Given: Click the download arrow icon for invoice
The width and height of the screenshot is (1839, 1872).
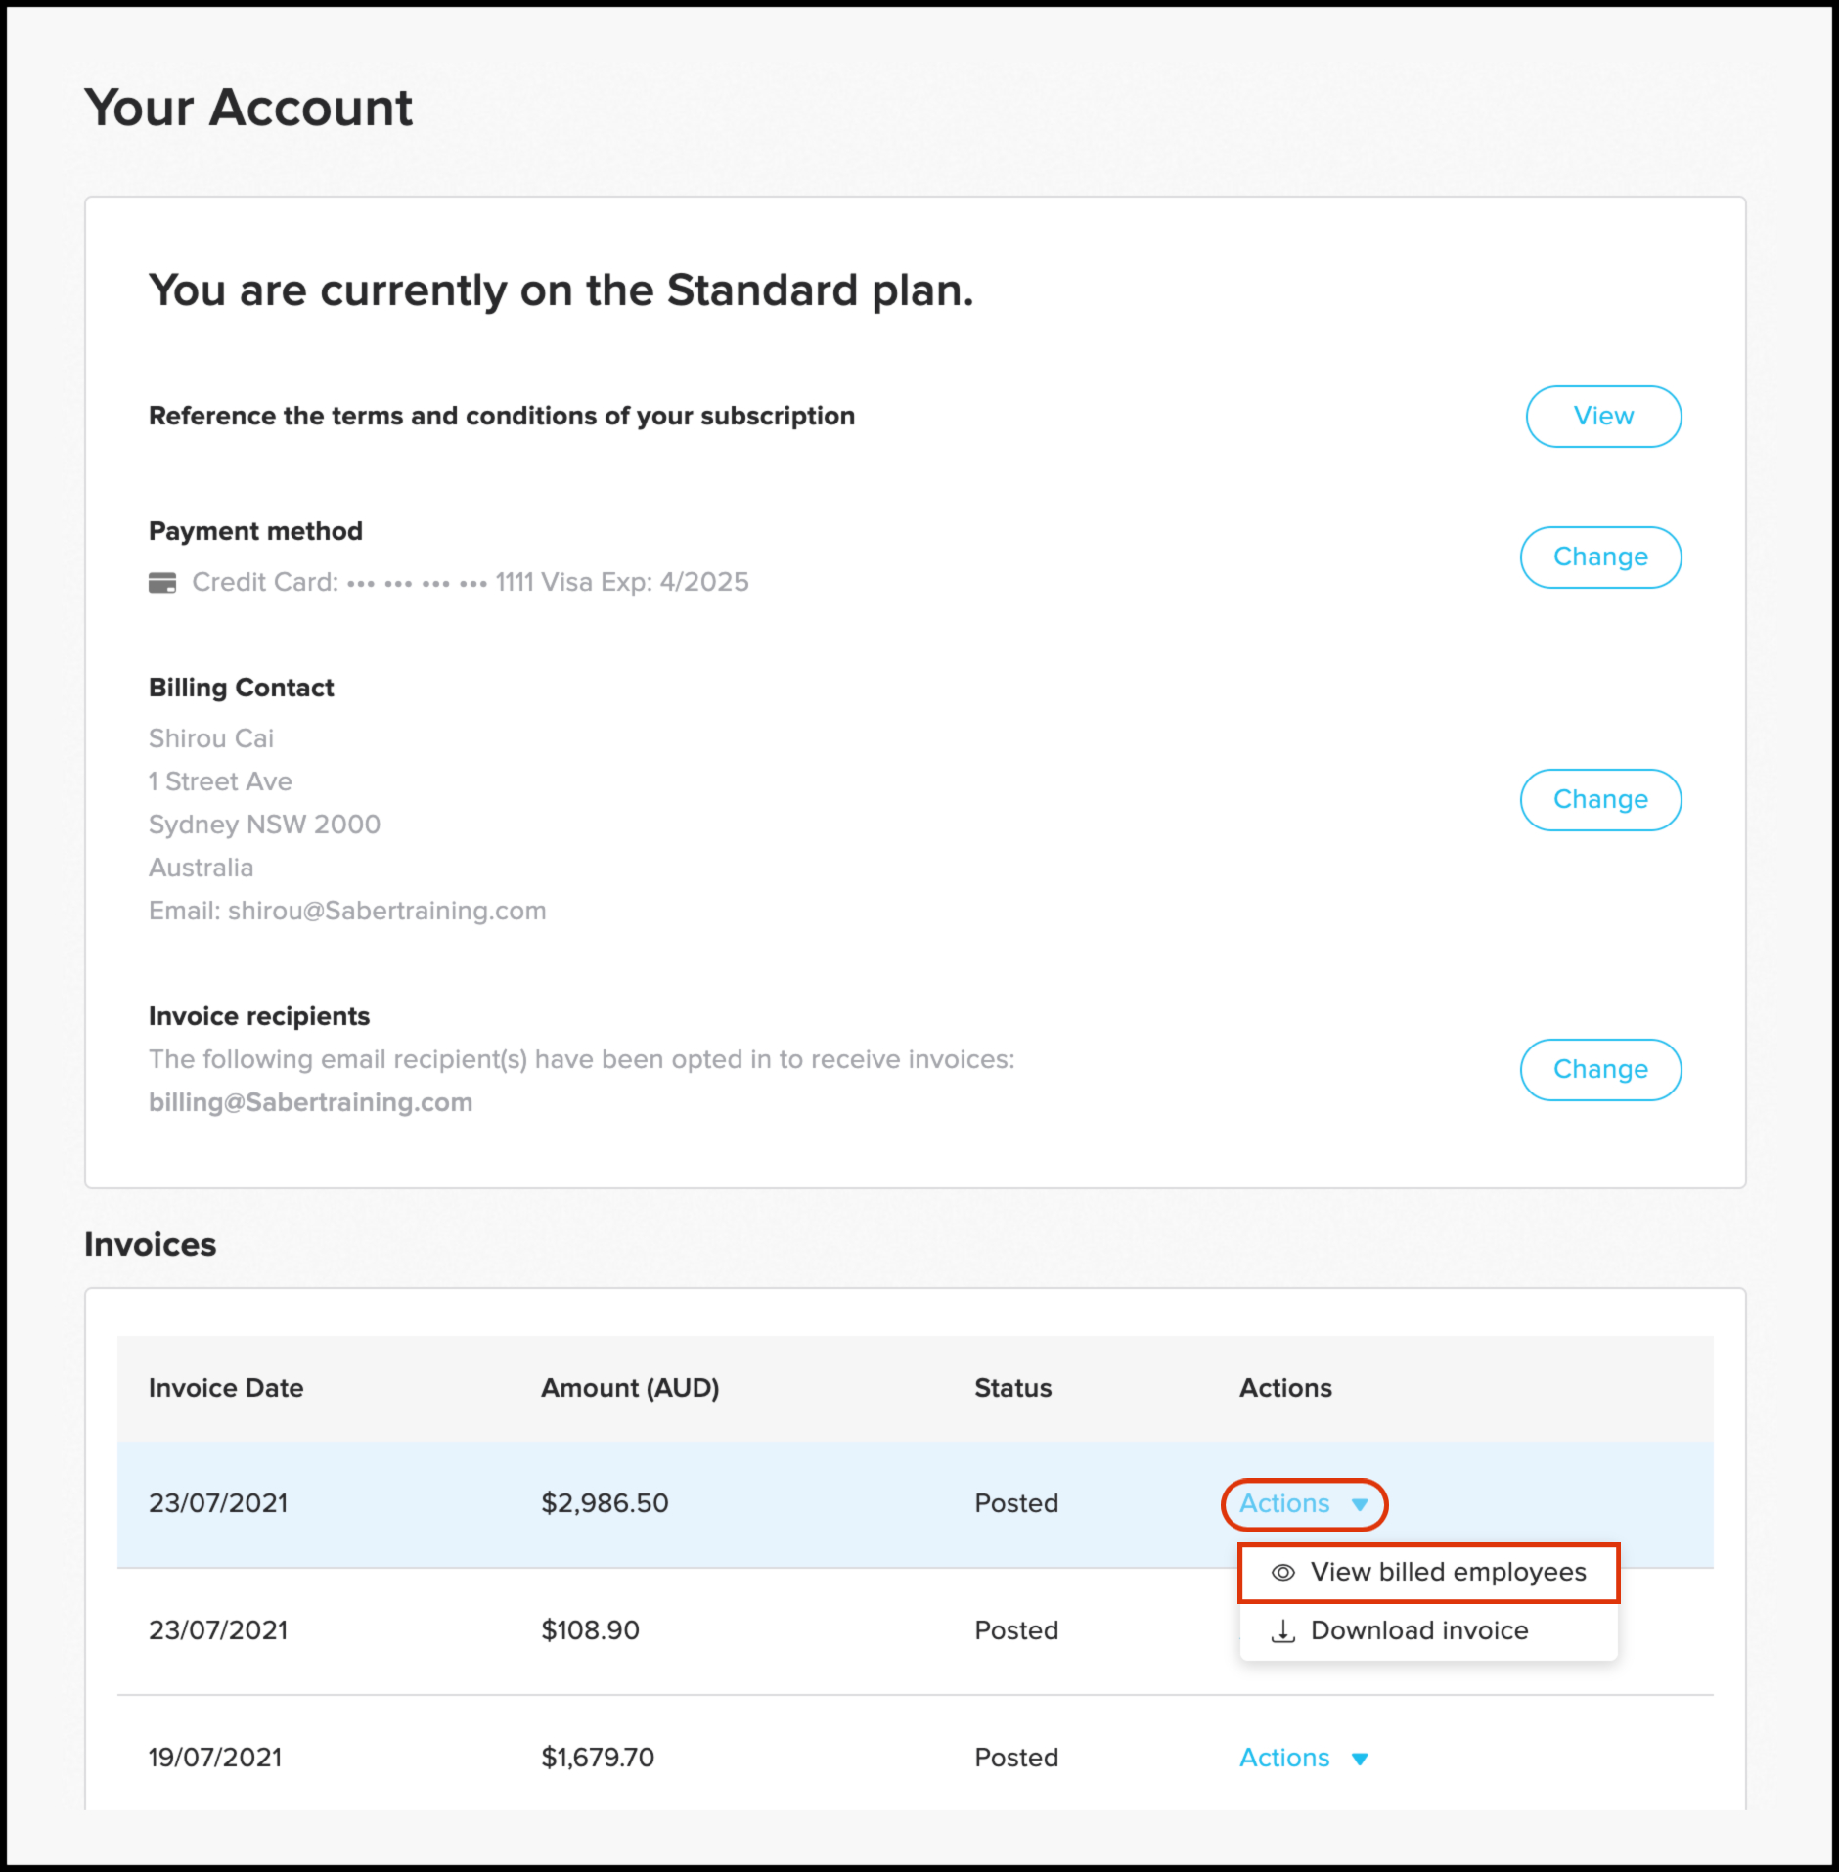Looking at the screenshot, I should 1282,1630.
